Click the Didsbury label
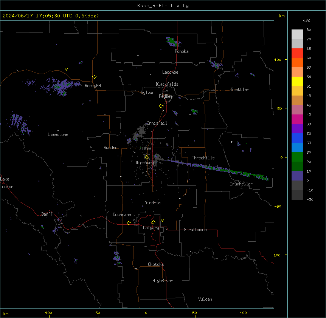This screenshot has width=326, height=318. coord(145,163)
